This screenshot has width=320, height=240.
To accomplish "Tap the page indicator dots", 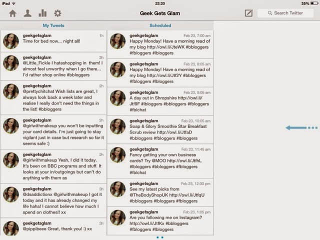I will [x=160, y=237].
